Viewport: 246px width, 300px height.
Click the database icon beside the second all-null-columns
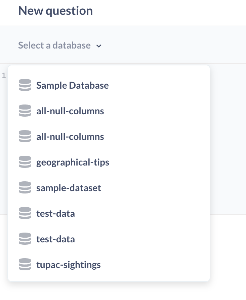25,136
